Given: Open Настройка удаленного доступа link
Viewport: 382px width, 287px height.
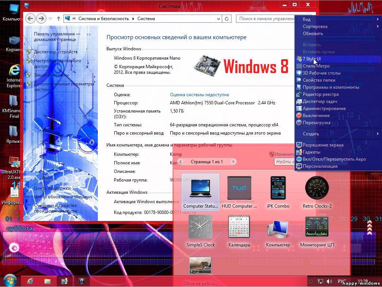Looking at the screenshot, I should coord(57,63).
